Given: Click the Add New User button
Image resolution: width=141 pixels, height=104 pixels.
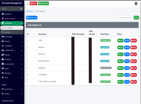Looking at the screenshot, I should 32,18.
